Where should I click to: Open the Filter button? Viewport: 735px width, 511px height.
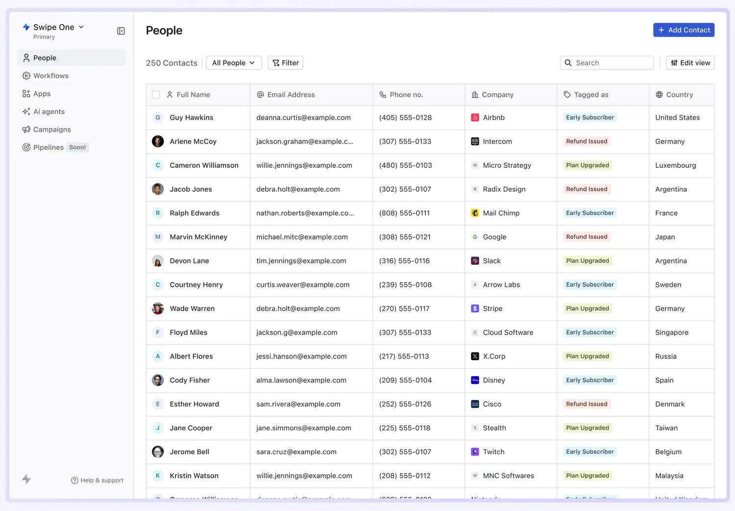tap(286, 63)
